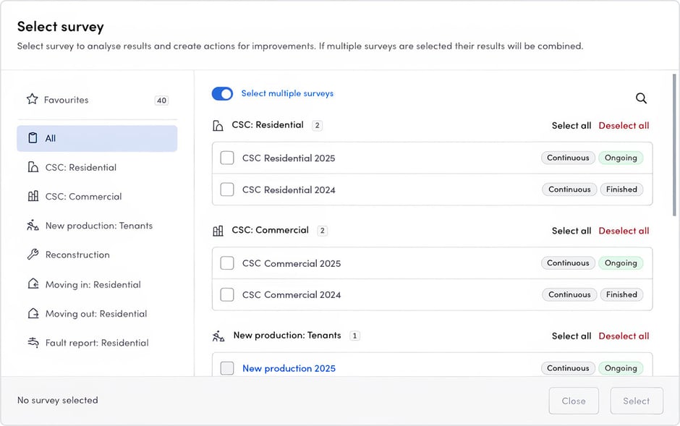Click the sidebar CSC: Residential building icon

33,167
